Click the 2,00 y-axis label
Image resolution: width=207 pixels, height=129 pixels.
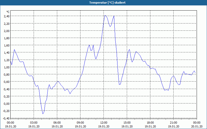(7, 31)
